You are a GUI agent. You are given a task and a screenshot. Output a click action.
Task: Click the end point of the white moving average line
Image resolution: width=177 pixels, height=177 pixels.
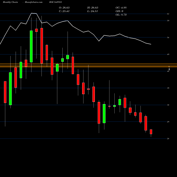151,44
